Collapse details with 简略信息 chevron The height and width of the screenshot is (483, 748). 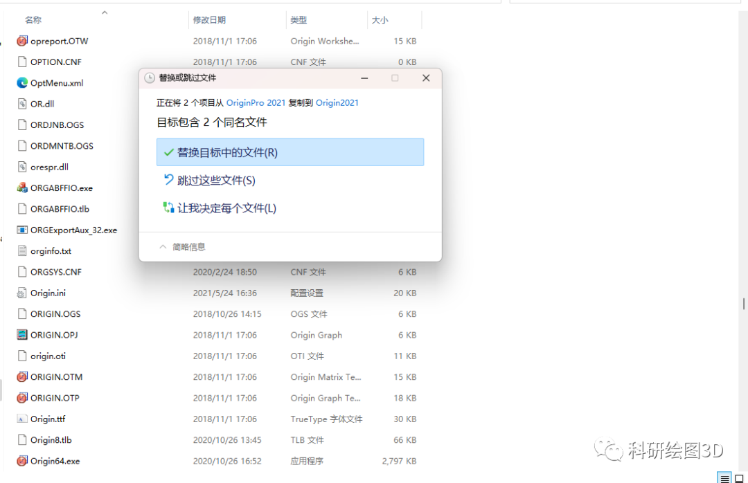click(163, 246)
